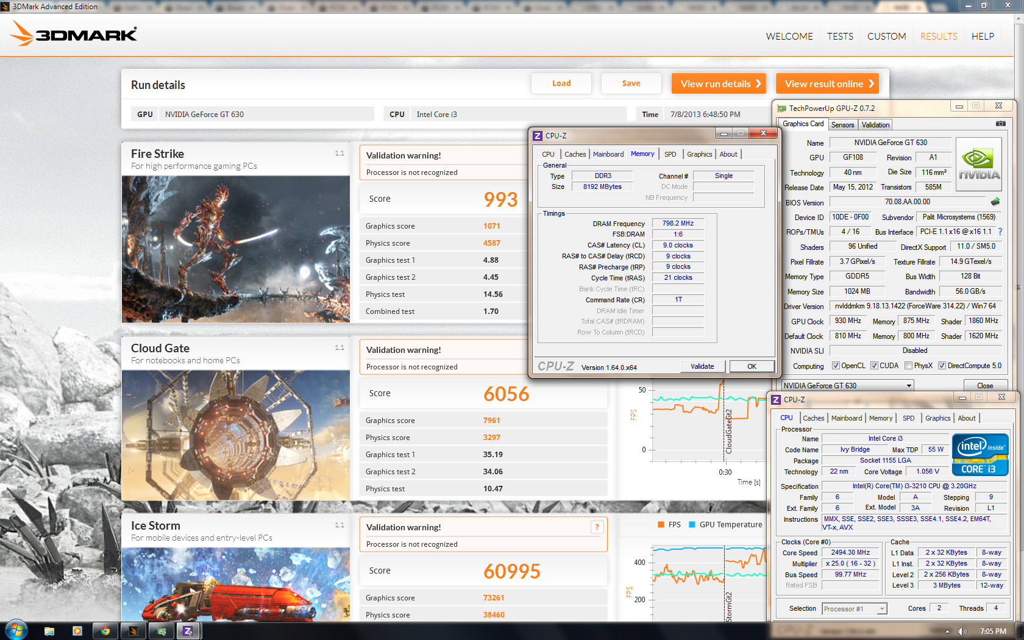Click the DRAM Frequency value 798.2 MHz

pos(678,223)
